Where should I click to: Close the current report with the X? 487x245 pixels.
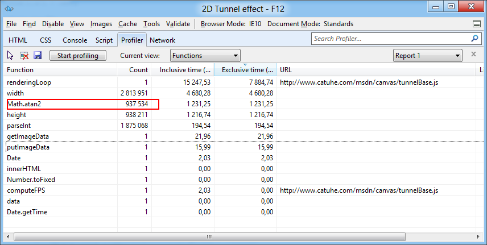point(473,54)
